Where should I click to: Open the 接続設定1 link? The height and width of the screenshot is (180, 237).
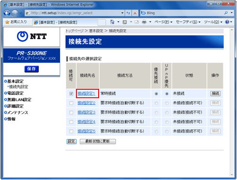(86, 94)
